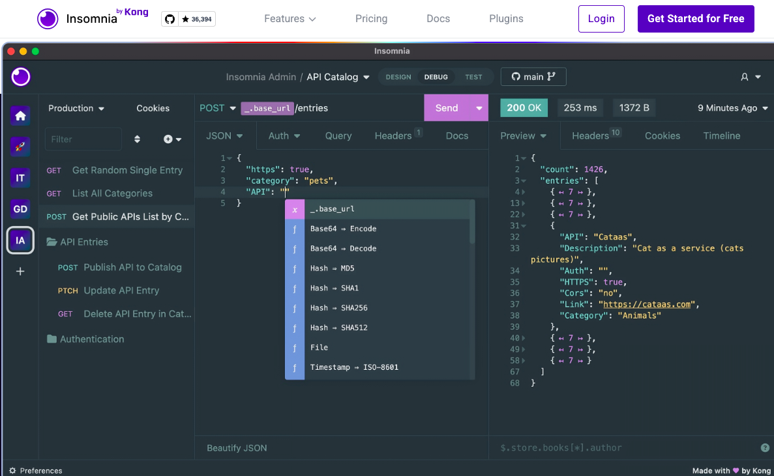Click the Send button

(x=446, y=107)
